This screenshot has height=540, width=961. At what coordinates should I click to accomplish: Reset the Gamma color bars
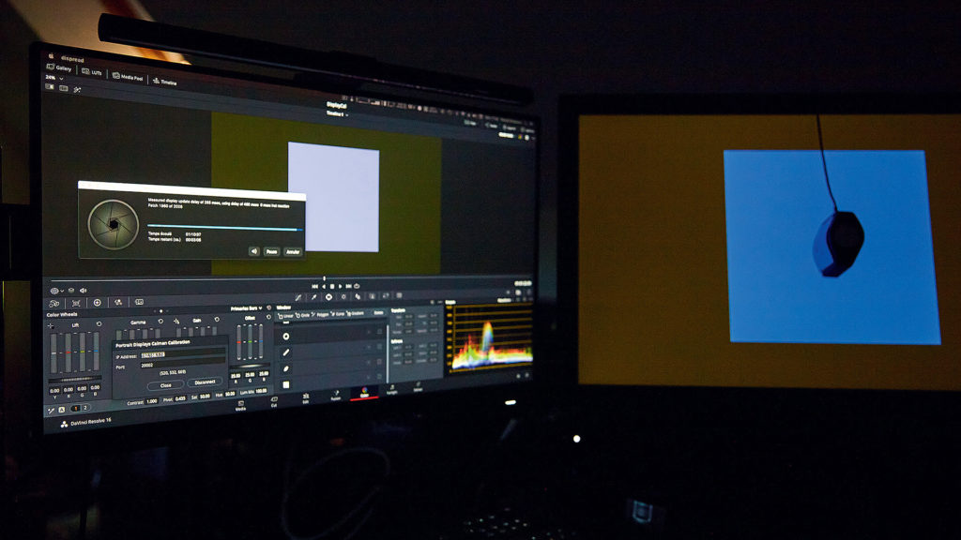coord(160,321)
